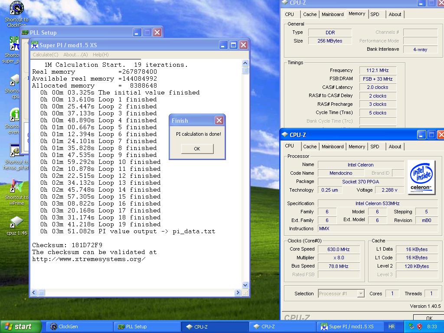Viewport: 444px width, 333px height.
Task: Click the xtremesystems.org URL text
Action: [x=88, y=259]
